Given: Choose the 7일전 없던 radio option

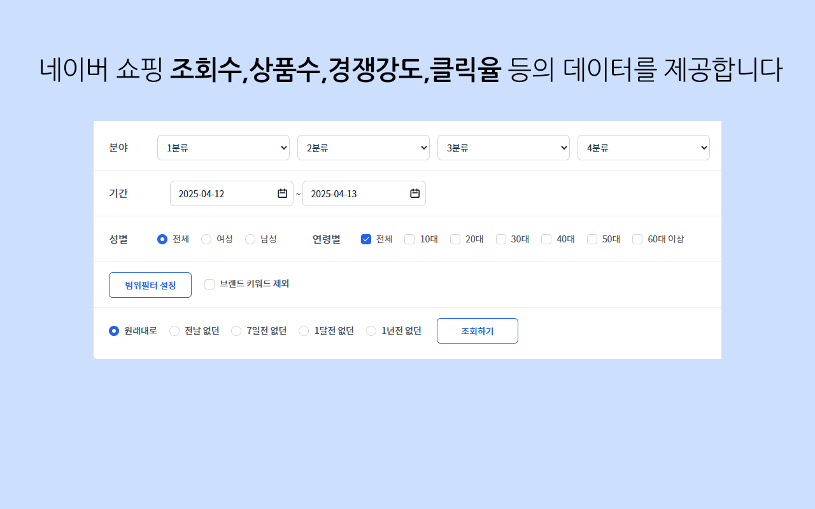Looking at the screenshot, I should coord(236,331).
